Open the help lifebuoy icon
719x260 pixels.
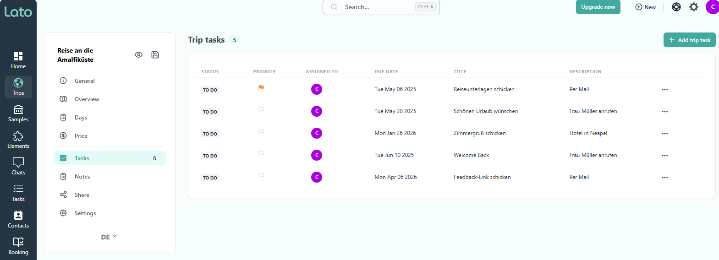676,7
